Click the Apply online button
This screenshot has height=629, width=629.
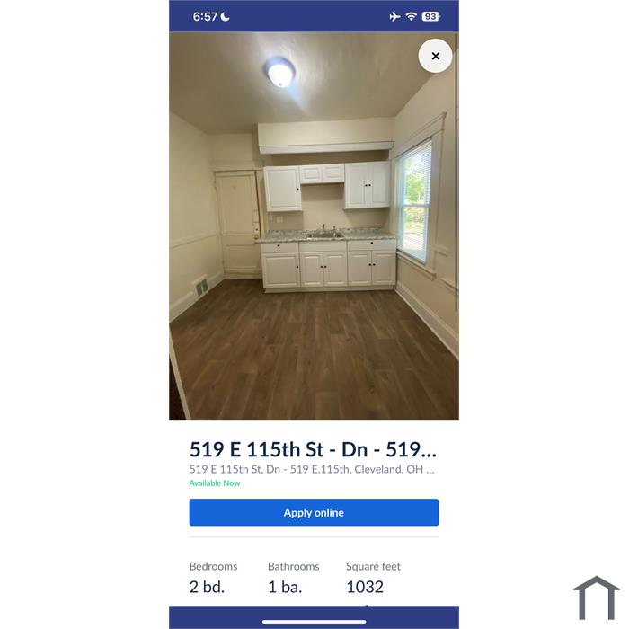314,512
